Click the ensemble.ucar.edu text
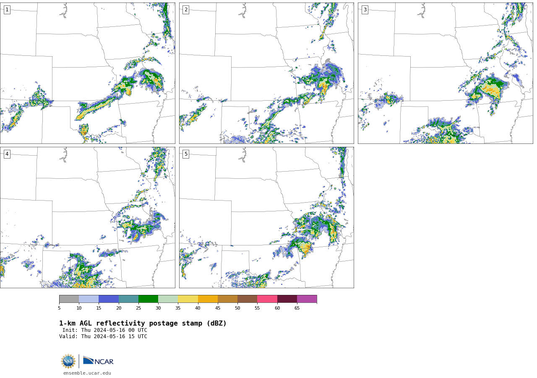The height and width of the screenshot is (378, 537). click(x=87, y=373)
